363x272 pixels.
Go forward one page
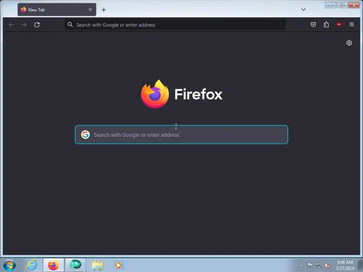(x=24, y=24)
